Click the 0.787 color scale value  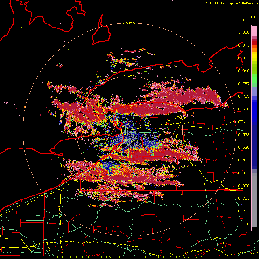click(x=244, y=83)
